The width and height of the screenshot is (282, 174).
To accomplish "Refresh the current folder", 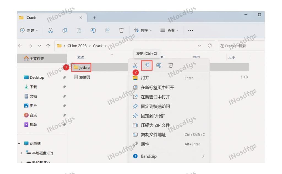I will [210, 46].
